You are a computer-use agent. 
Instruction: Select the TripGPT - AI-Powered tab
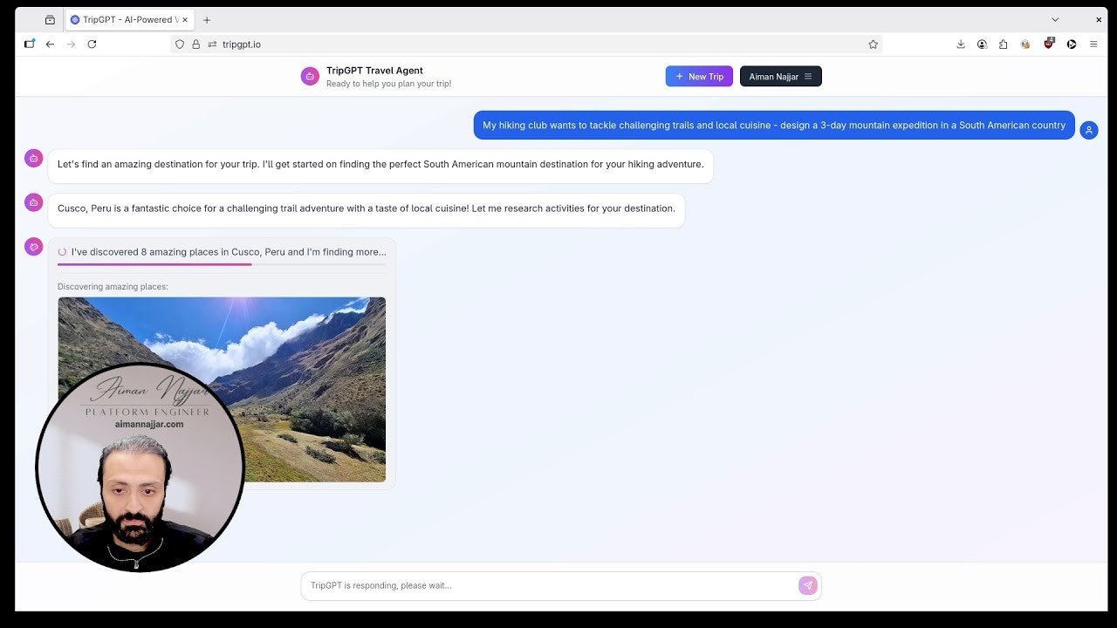coord(129,20)
